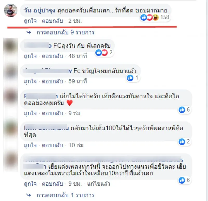Like the วัน อยู่บำรุง comment via ถูกใจ
The width and height of the screenshot is (208, 201).
(x=30, y=21)
